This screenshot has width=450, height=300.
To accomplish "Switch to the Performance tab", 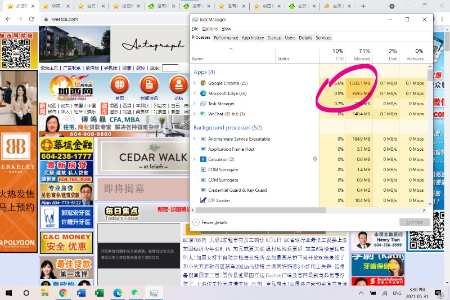I will coord(226,38).
